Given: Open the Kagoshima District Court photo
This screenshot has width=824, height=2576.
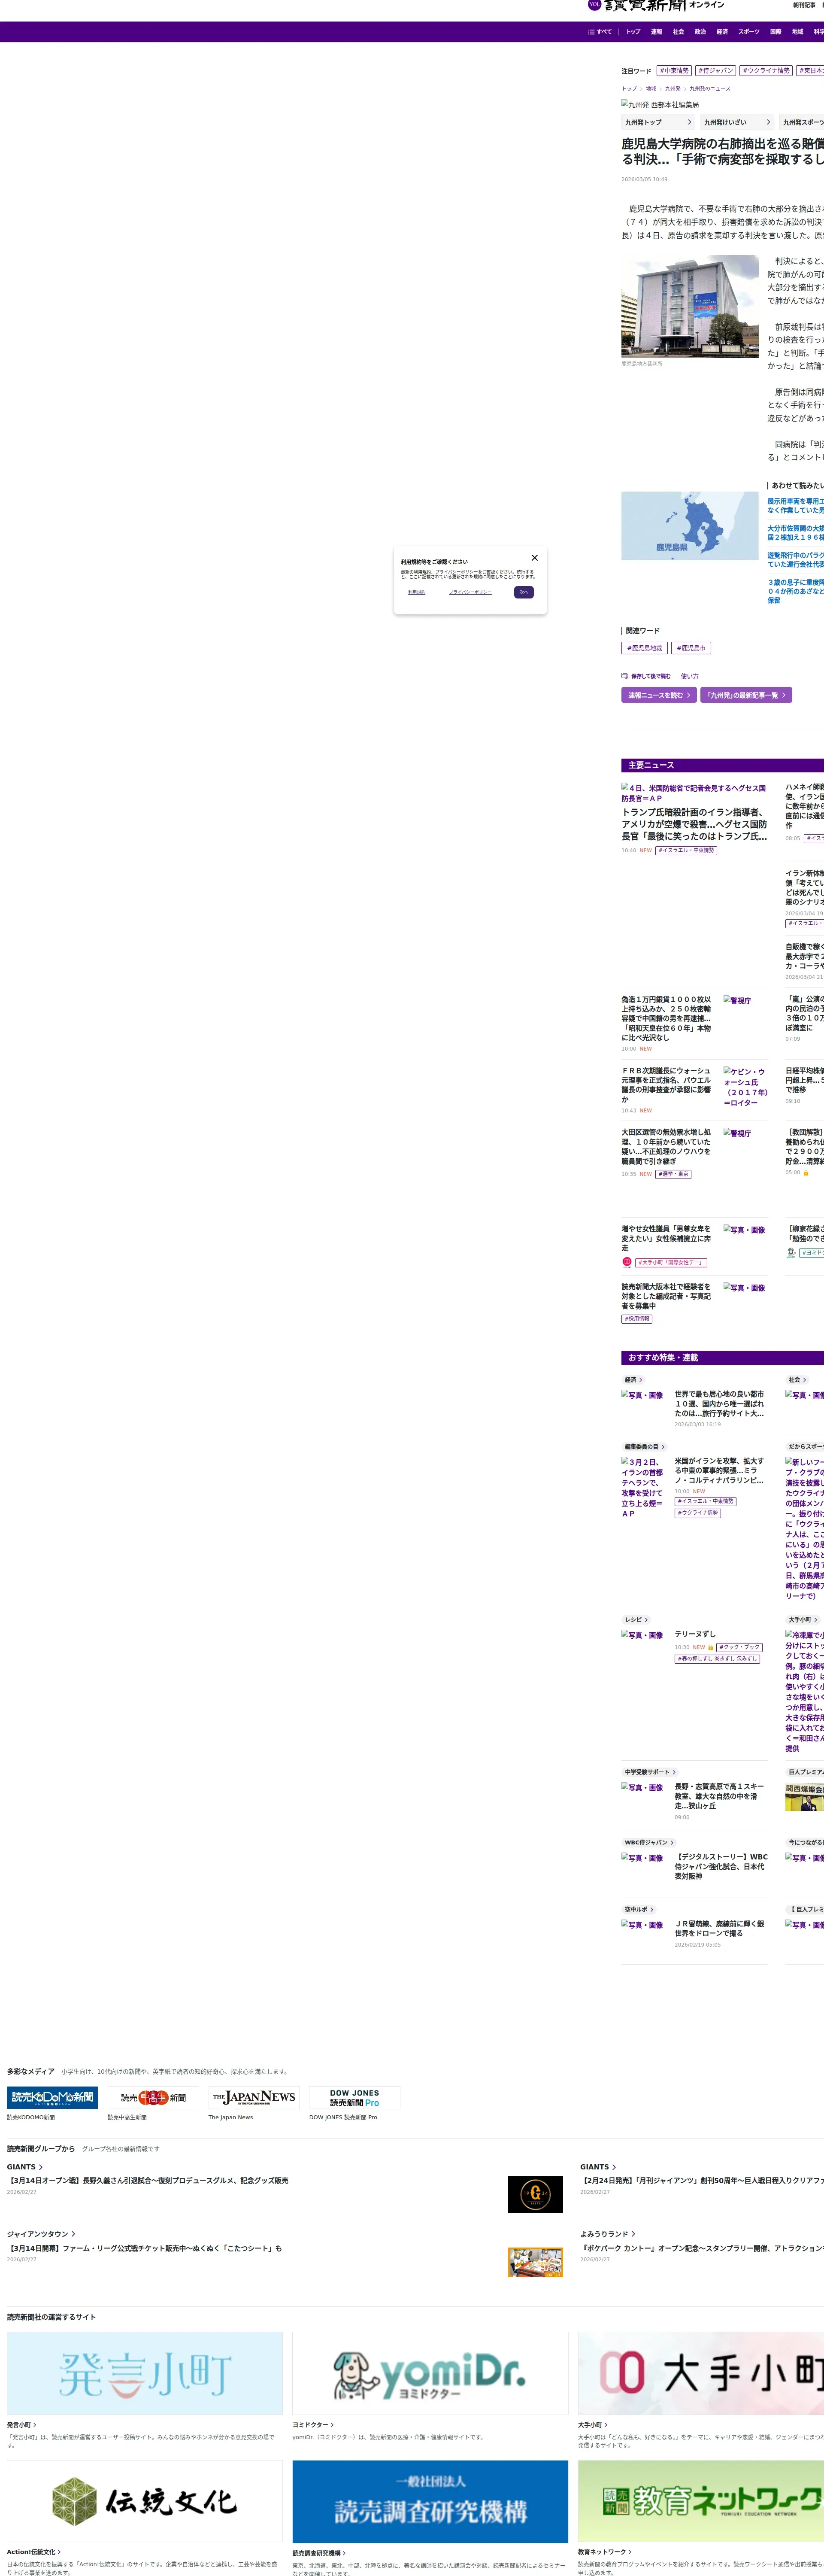Looking at the screenshot, I should 690,306.
